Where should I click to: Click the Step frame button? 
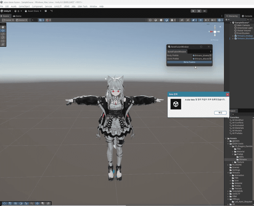click(204, 11)
